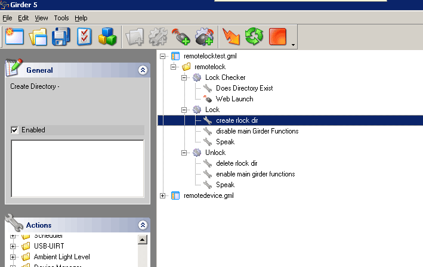Collapse the Lock Checker tree node
Screen dimensions: 423x267
[185, 77]
